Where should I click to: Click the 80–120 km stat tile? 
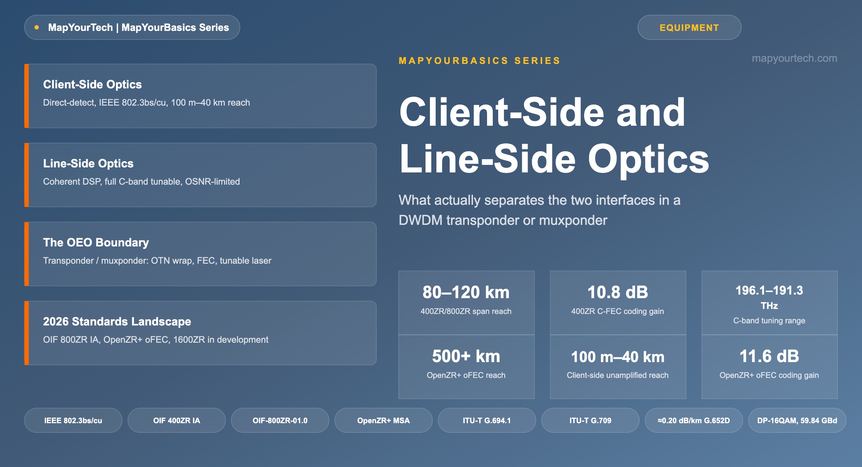[466, 303]
